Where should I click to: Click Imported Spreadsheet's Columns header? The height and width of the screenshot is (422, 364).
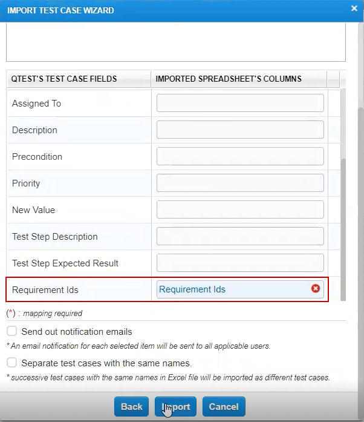pos(229,79)
